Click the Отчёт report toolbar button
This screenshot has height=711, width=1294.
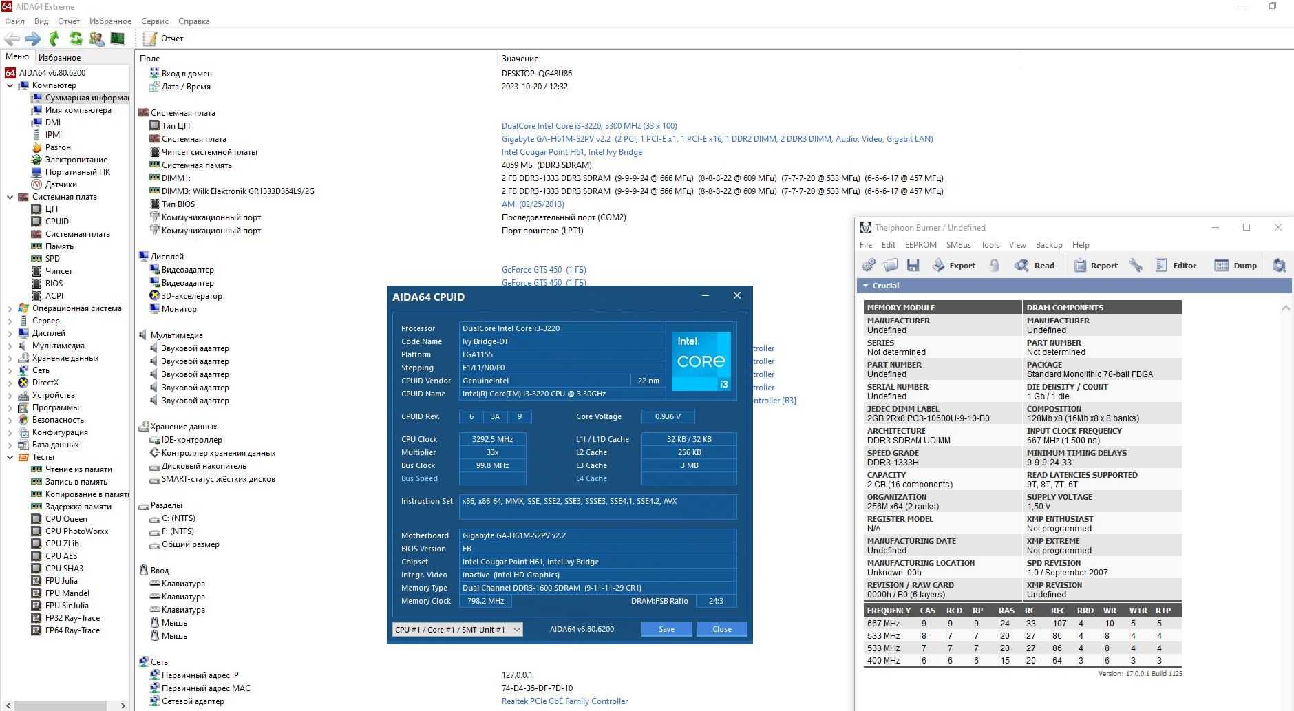click(165, 39)
